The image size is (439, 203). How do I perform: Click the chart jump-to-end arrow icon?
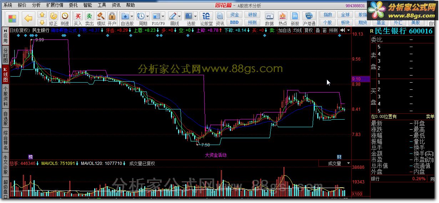click(x=343, y=31)
